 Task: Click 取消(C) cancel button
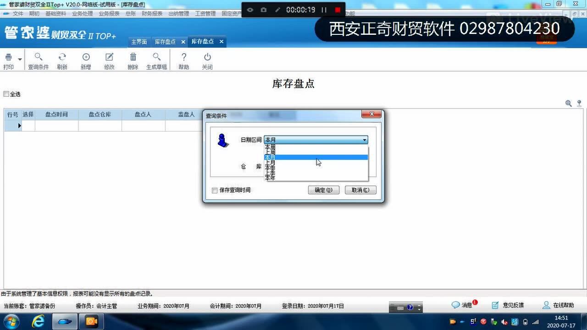point(360,190)
